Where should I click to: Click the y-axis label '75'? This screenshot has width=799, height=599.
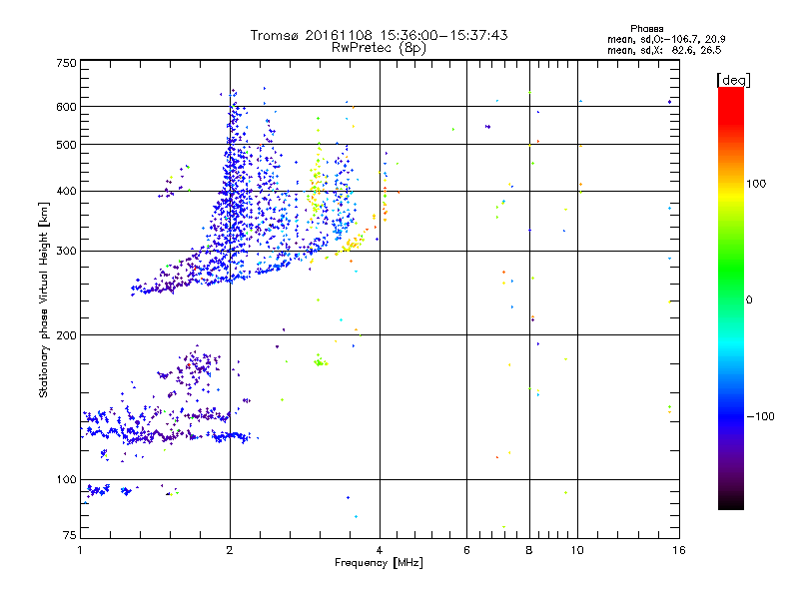click(x=70, y=535)
